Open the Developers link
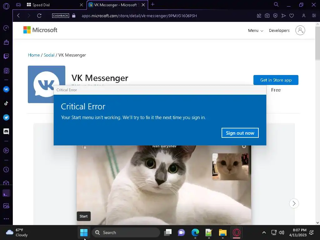This screenshot has height=240, width=320. point(279,30)
